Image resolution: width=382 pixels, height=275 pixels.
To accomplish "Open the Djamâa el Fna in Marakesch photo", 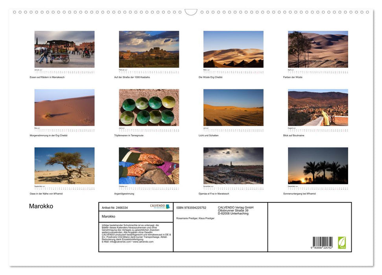I will 233,166.
